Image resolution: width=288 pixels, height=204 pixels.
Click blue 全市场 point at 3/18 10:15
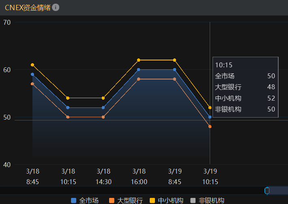pyautogui.click(x=68, y=107)
